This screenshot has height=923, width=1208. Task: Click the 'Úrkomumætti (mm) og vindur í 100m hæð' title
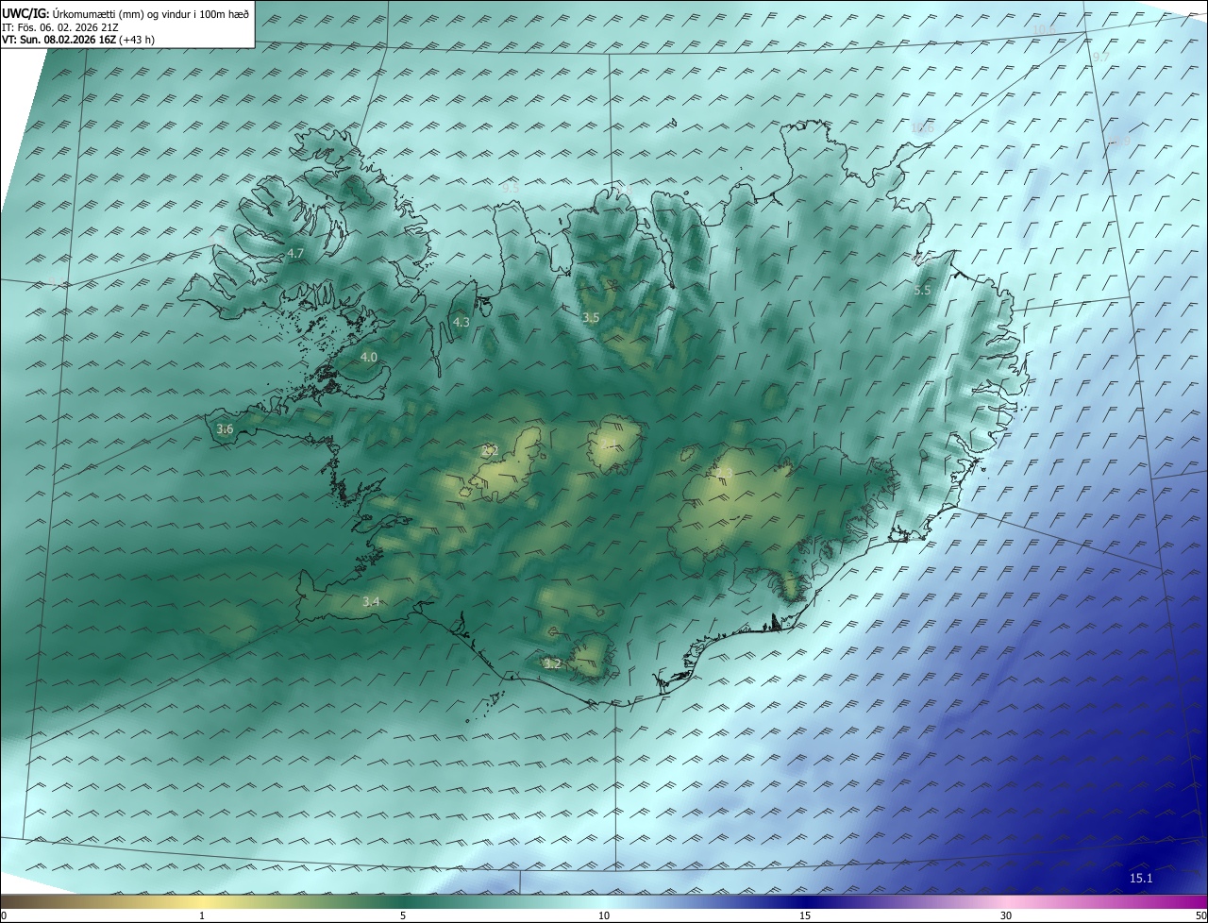click(150, 13)
